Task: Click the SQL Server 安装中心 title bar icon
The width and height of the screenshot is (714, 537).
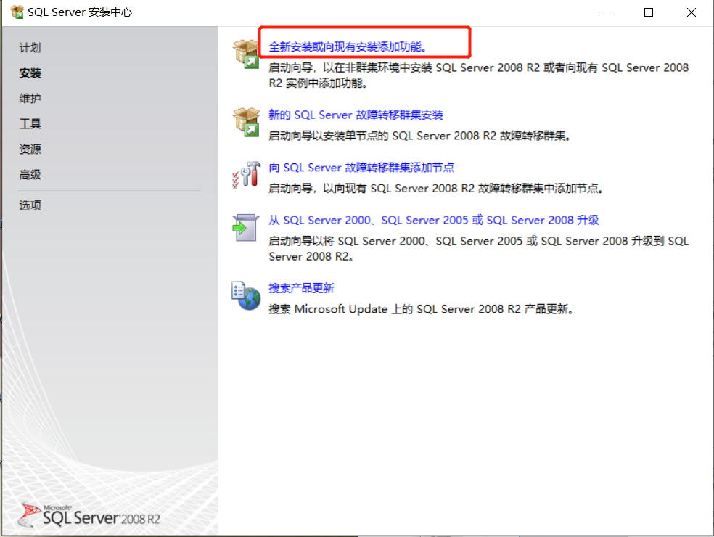Action: pyautogui.click(x=17, y=12)
